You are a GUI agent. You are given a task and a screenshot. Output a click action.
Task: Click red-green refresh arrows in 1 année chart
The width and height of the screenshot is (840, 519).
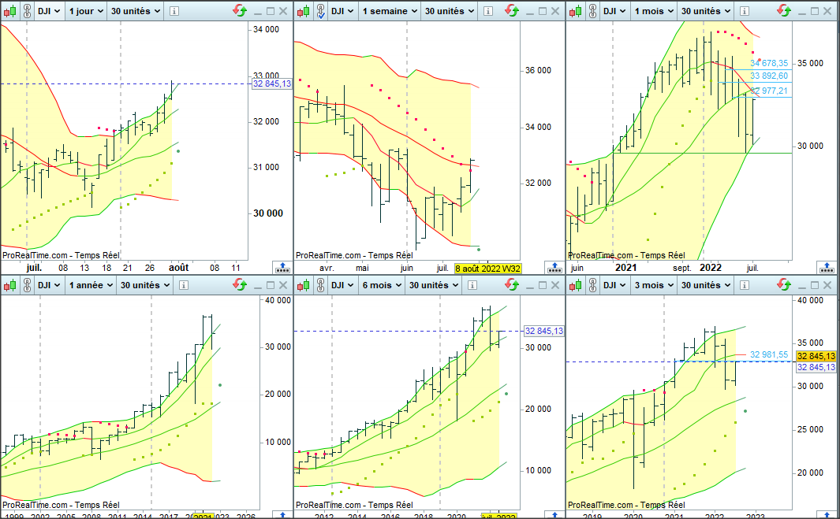coord(240,285)
